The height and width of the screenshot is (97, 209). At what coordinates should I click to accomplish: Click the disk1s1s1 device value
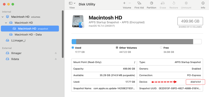point(196,82)
